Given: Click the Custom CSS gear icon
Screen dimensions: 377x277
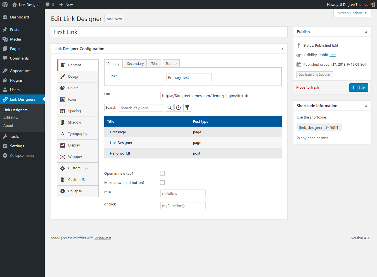Looking at the screenshot, I should [x=63, y=168].
